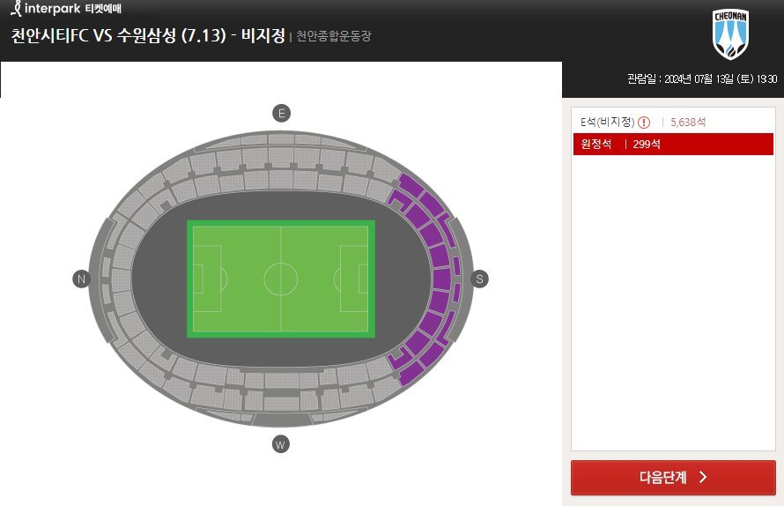Click gray north stand seating block
The width and height of the screenshot is (784, 506).
[x=122, y=279]
